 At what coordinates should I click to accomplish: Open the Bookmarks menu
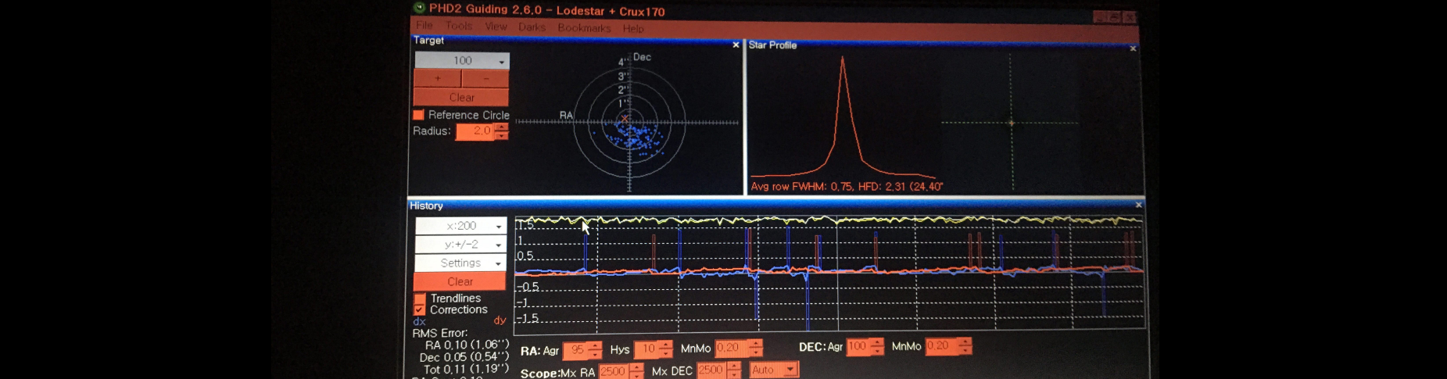pyautogui.click(x=584, y=28)
